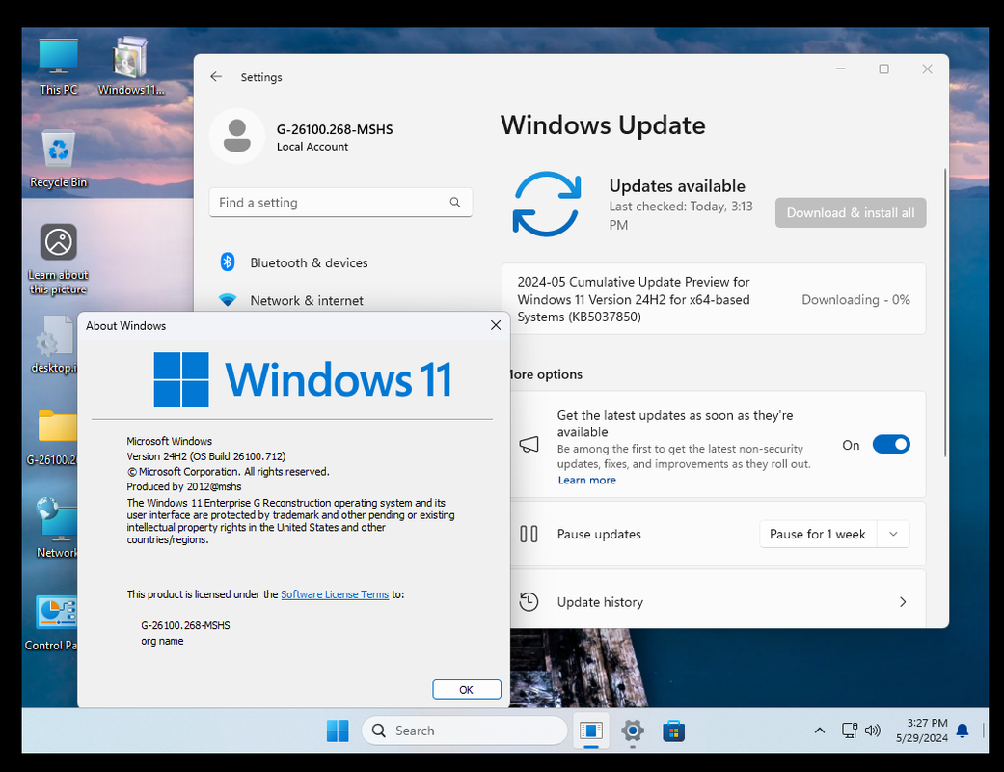Click the search magnifier in Find a setting
Image resolution: width=1004 pixels, height=772 pixels.
pyautogui.click(x=454, y=203)
